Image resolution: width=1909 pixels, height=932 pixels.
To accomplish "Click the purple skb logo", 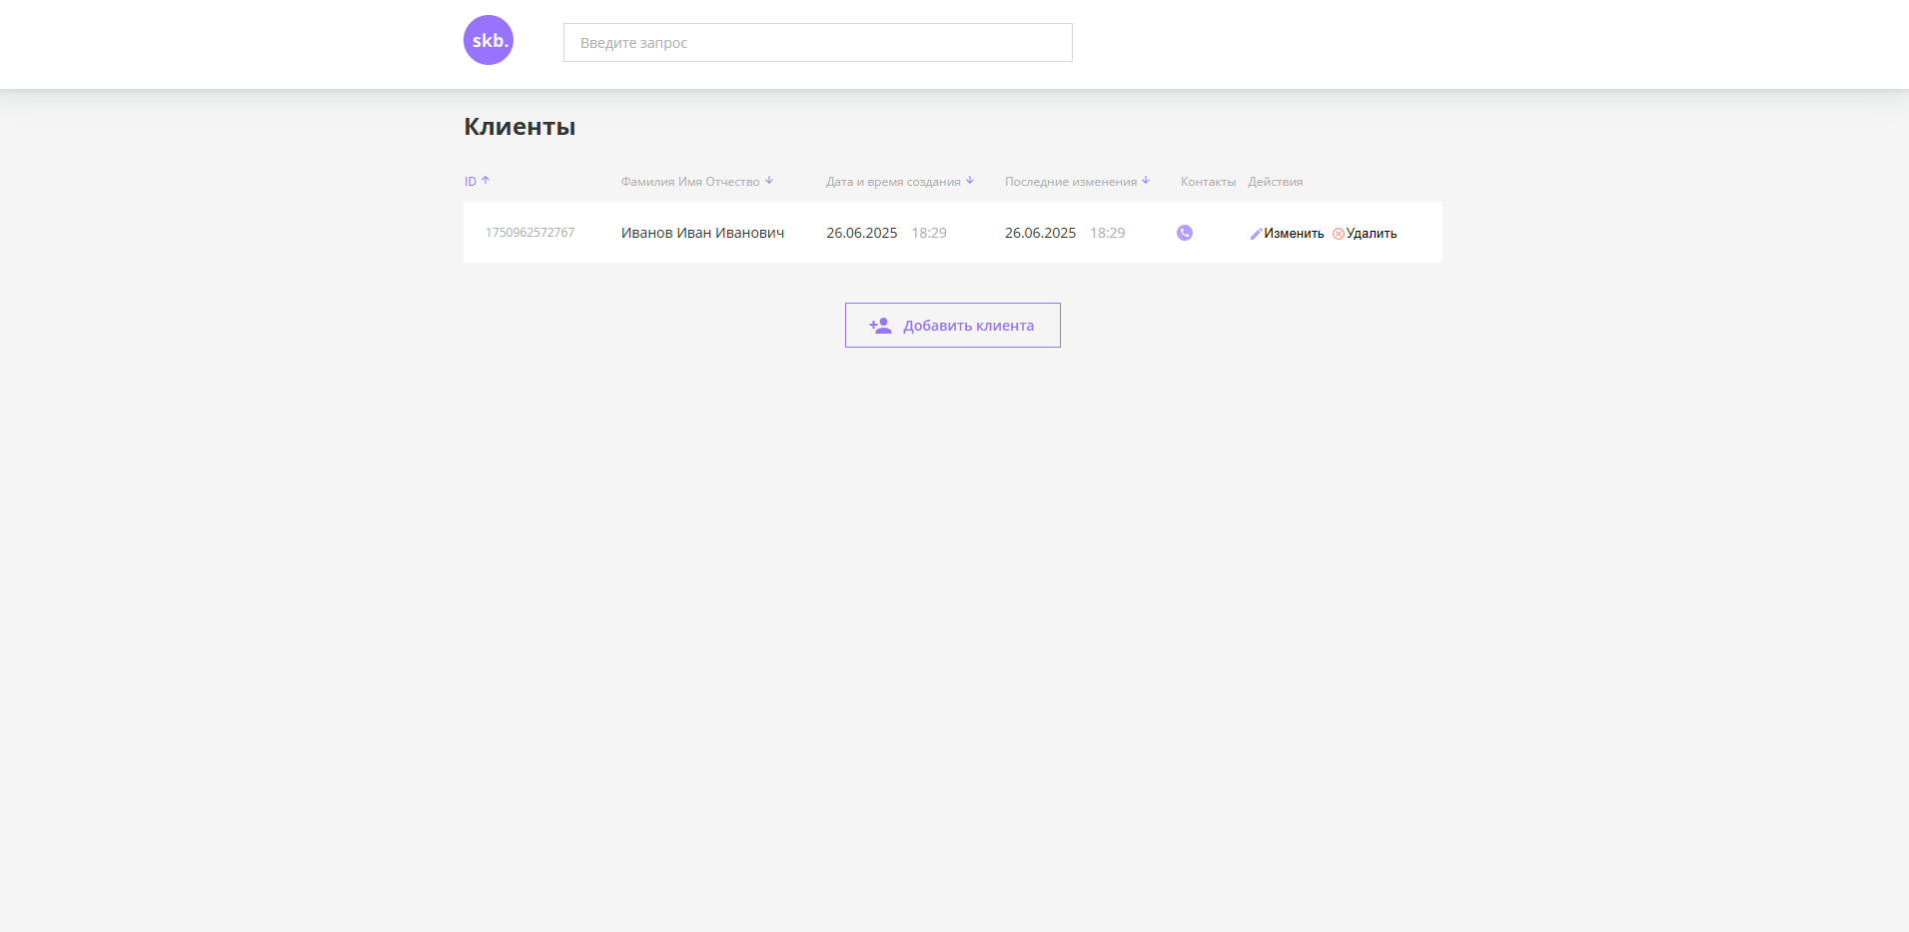I will (488, 40).
